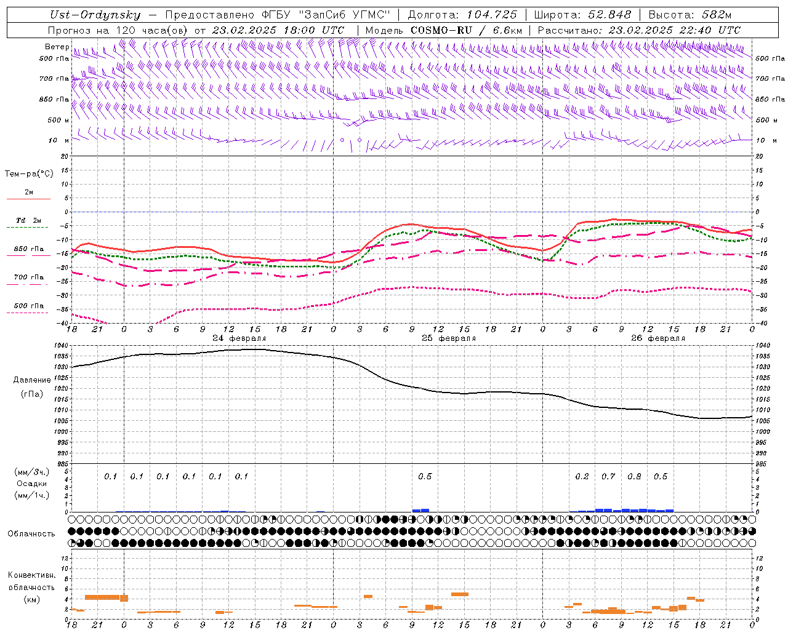
Task: Click the 'Тем-ра(°C)' temperature panel label
Action: [x=29, y=173]
